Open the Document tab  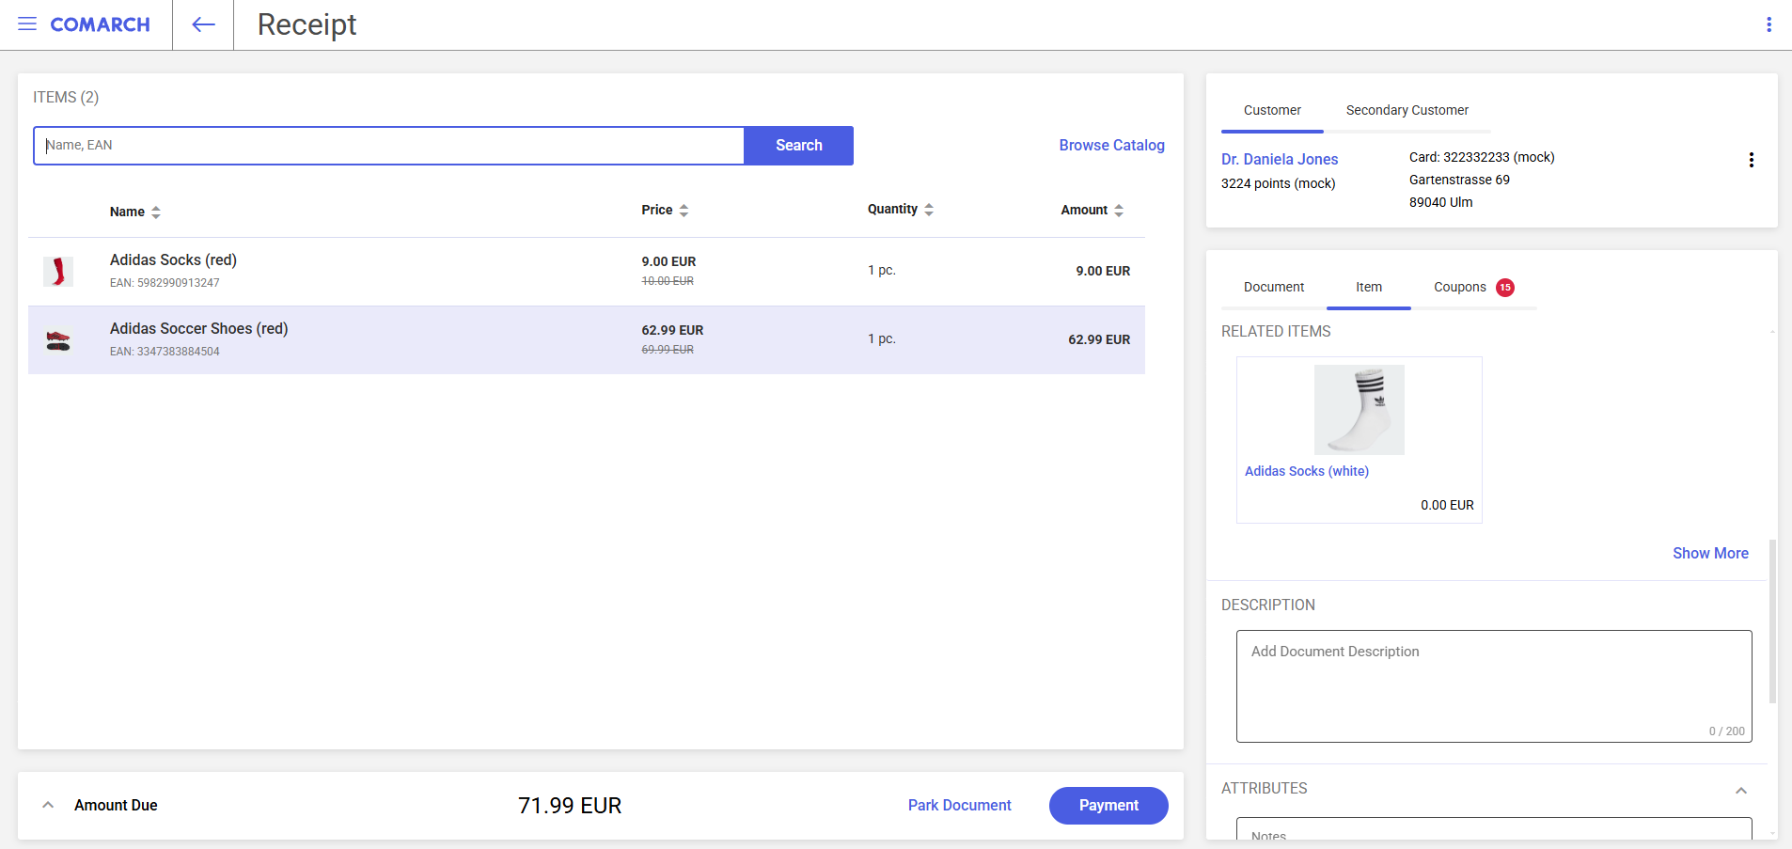1274,287
